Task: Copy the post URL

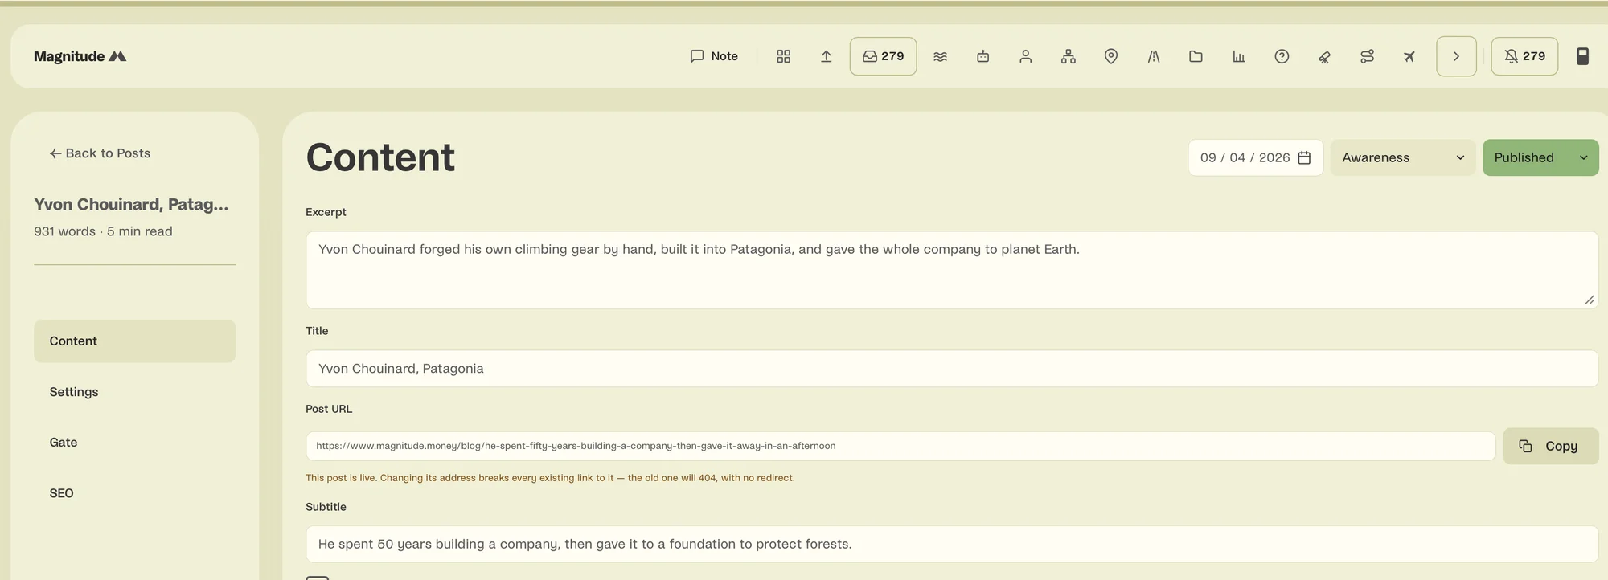Action: point(1550,446)
